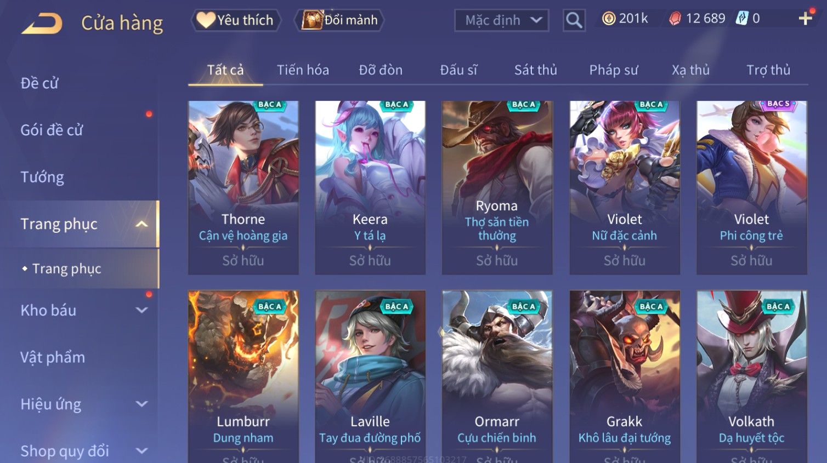
Task: Open the search magnifier icon
Action: (x=574, y=20)
